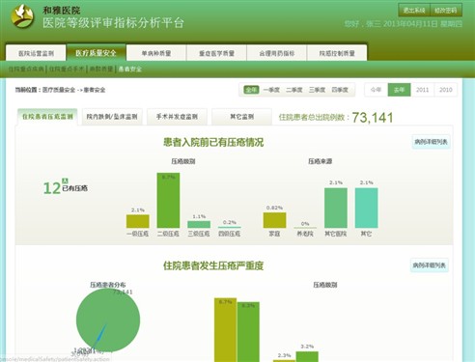Open the 其它监测 section tab
475x362 pixels.
click(241, 117)
